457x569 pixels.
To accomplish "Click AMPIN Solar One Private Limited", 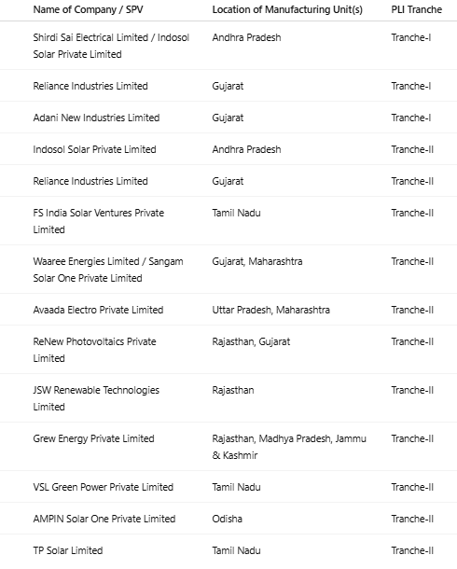I will (x=104, y=519).
